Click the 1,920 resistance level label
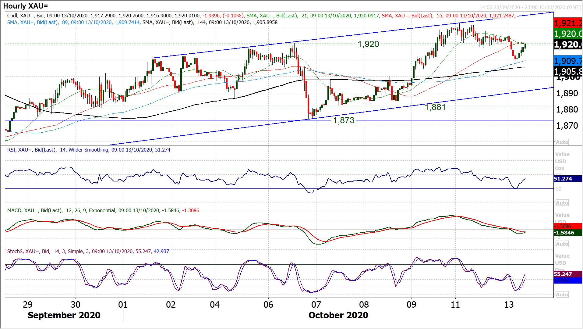Viewport: 583px width, 329px height. [x=368, y=44]
